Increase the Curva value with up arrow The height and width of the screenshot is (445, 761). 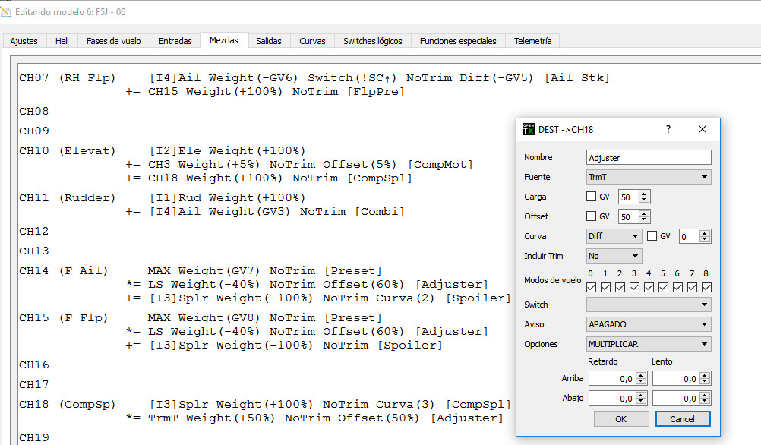tap(706, 233)
